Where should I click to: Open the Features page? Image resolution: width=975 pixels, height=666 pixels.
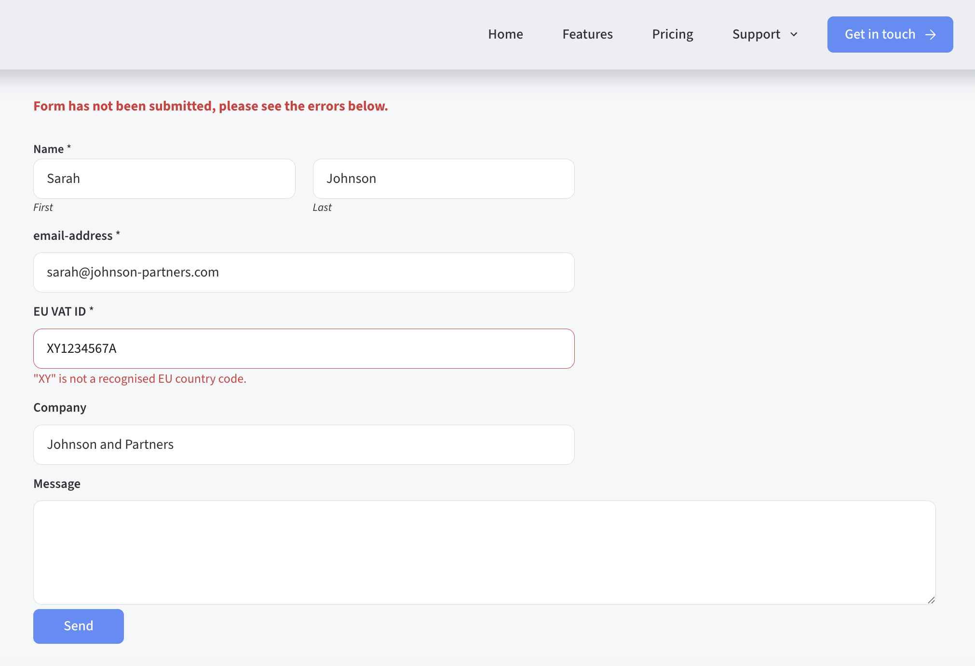587,34
